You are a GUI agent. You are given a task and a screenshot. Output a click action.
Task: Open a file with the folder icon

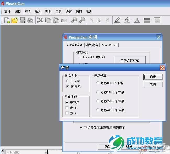click(x=14, y=20)
